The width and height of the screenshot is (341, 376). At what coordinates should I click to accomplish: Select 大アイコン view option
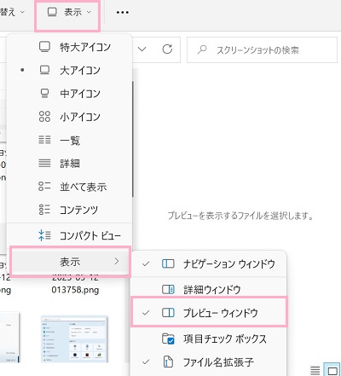click(x=70, y=70)
